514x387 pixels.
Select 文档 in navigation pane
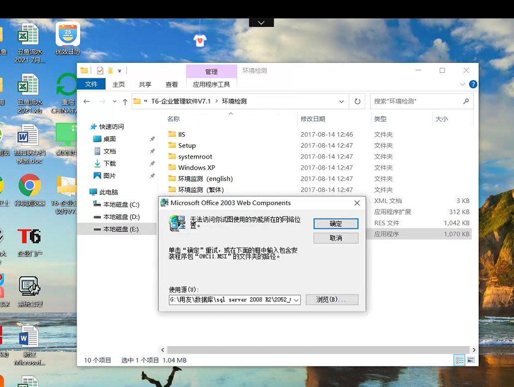[x=105, y=151]
